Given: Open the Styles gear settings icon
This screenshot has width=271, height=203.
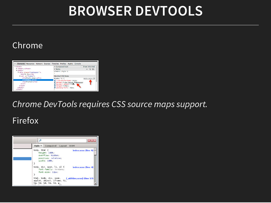Looking at the screenshot, I should [x=93, y=69].
